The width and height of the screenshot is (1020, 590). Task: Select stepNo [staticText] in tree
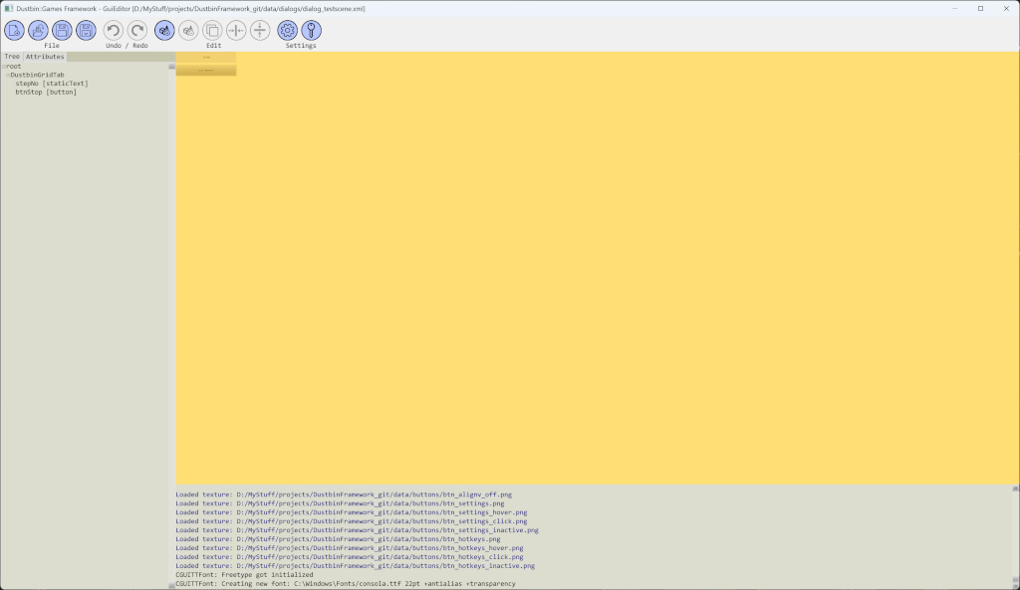52,84
